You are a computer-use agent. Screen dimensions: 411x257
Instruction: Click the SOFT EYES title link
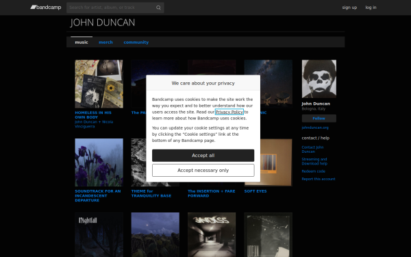[256, 191]
